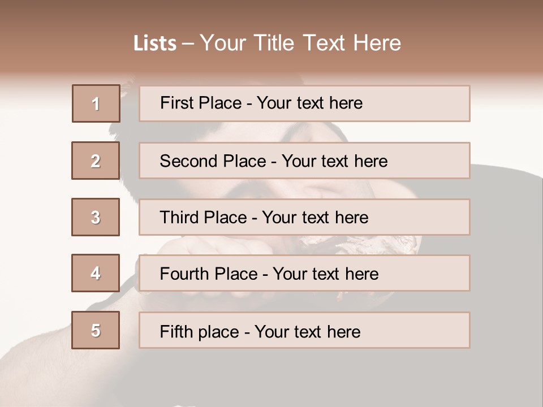The height and width of the screenshot is (407, 543).
Task: Click the First Place text bar
Action: [304, 103]
